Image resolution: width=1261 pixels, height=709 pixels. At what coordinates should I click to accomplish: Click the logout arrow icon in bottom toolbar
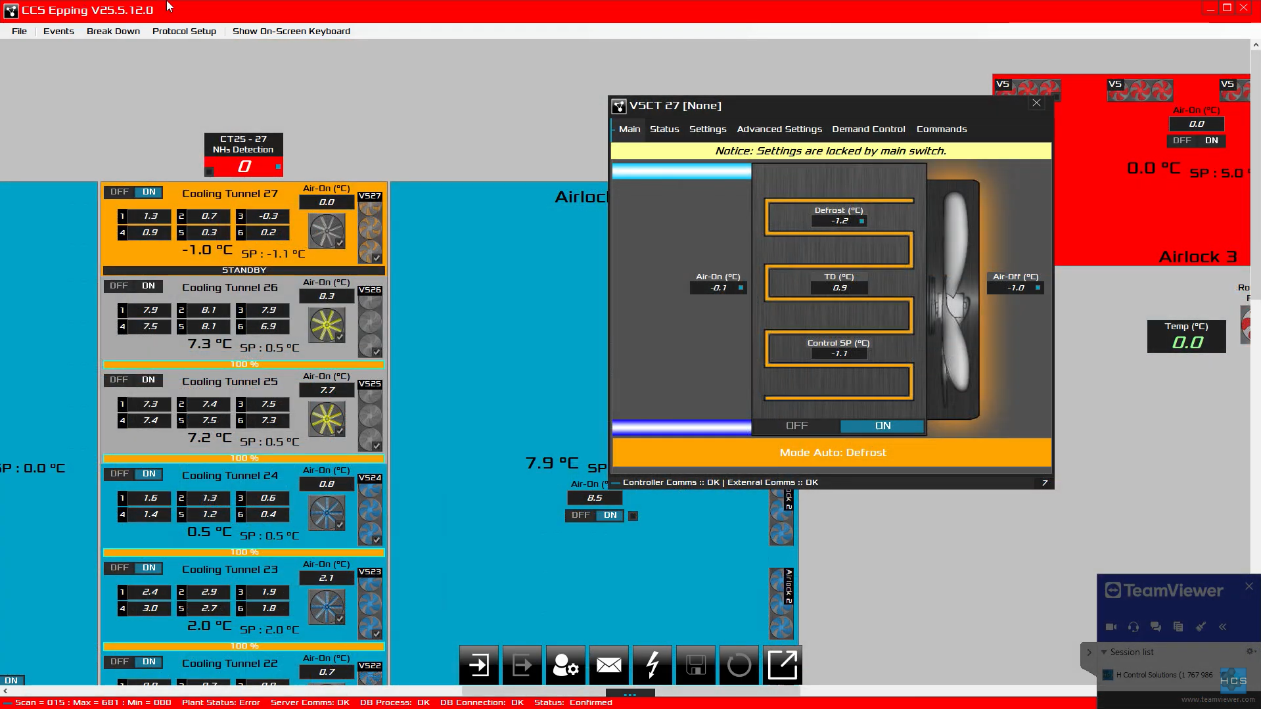tap(522, 665)
